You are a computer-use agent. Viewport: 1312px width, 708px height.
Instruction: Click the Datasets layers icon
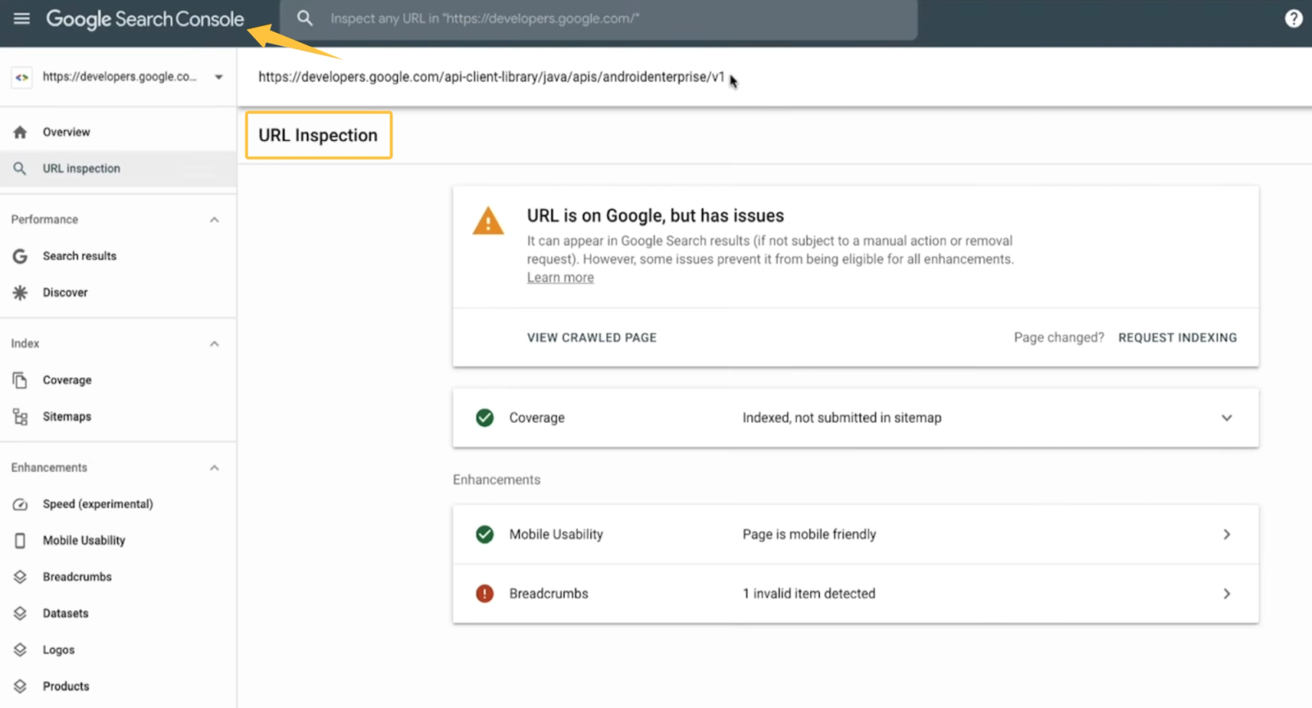point(20,613)
